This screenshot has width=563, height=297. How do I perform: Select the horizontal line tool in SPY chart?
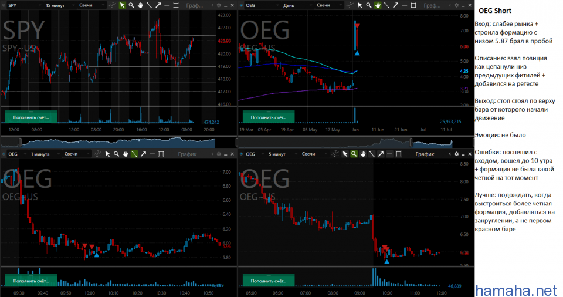(167, 5)
